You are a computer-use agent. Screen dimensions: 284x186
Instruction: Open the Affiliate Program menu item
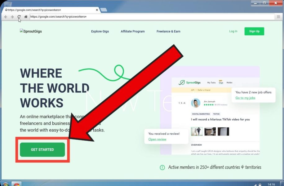point(133,31)
